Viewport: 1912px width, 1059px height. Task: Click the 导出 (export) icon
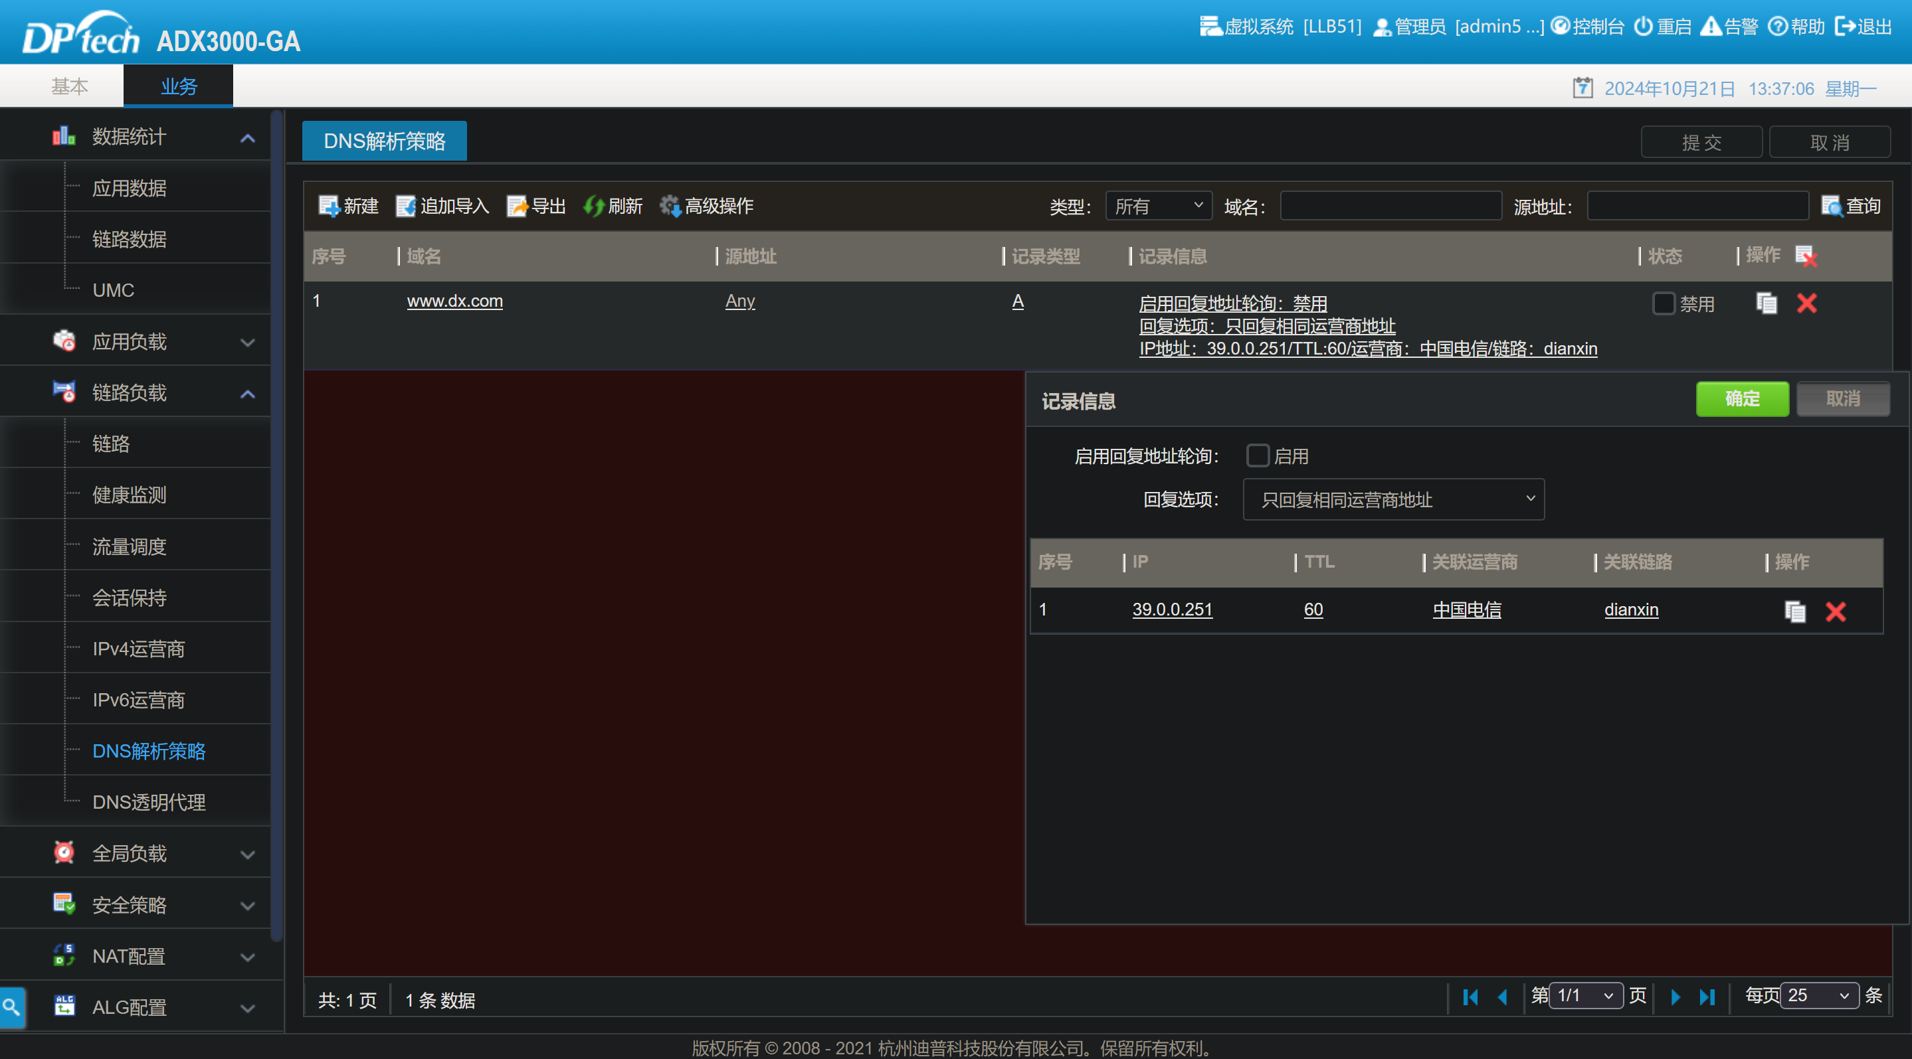(517, 206)
